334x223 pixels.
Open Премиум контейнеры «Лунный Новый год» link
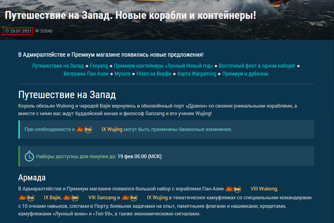pos(163,66)
